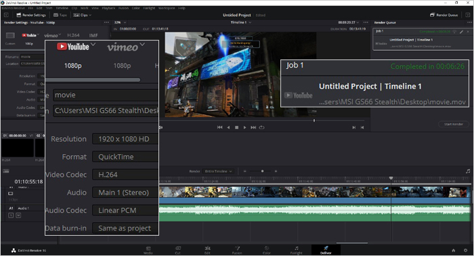474x256 pixels.
Task: Click the viewer scrubber bar handle
Action: [314, 120]
